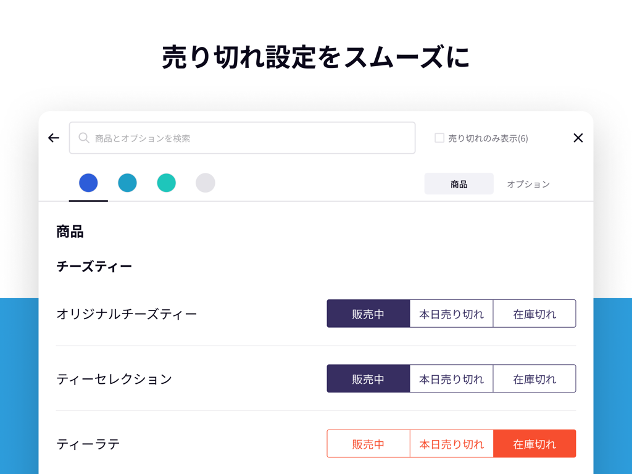Select the gray category circle
This screenshot has height=474, width=632.
point(205,183)
